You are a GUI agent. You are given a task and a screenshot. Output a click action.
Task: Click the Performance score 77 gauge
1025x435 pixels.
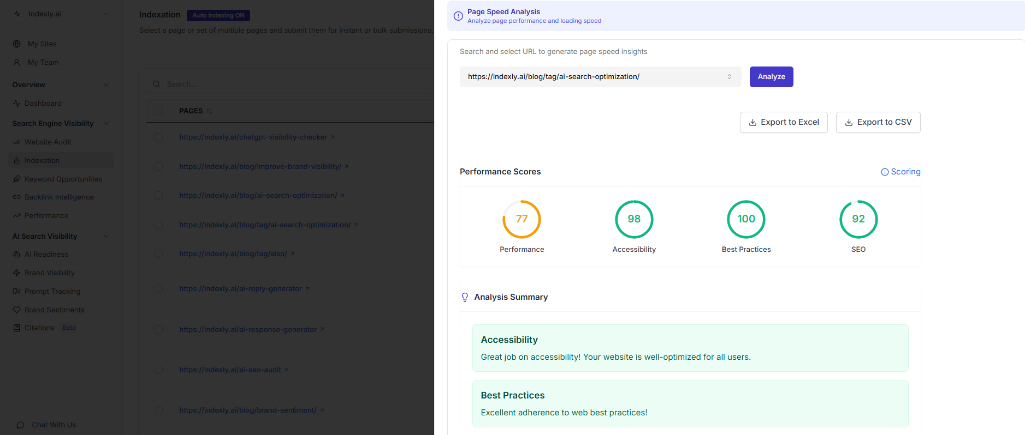tap(522, 219)
